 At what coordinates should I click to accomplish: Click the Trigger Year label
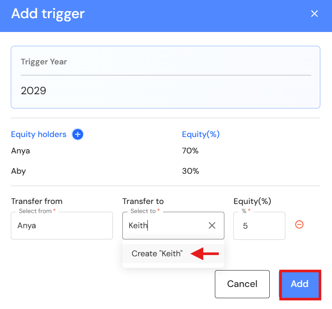(44, 62)
